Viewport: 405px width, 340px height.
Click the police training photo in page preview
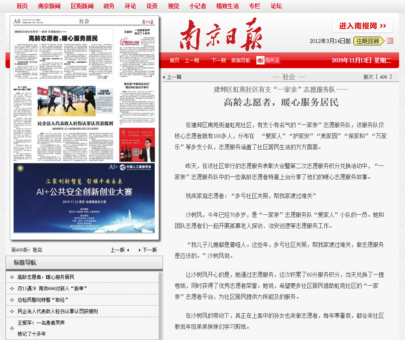[x=67, y=101]
